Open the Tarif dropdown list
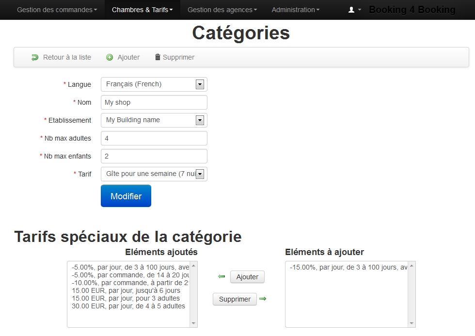This screenshot has width=475, height=336. tap(199, 174)
